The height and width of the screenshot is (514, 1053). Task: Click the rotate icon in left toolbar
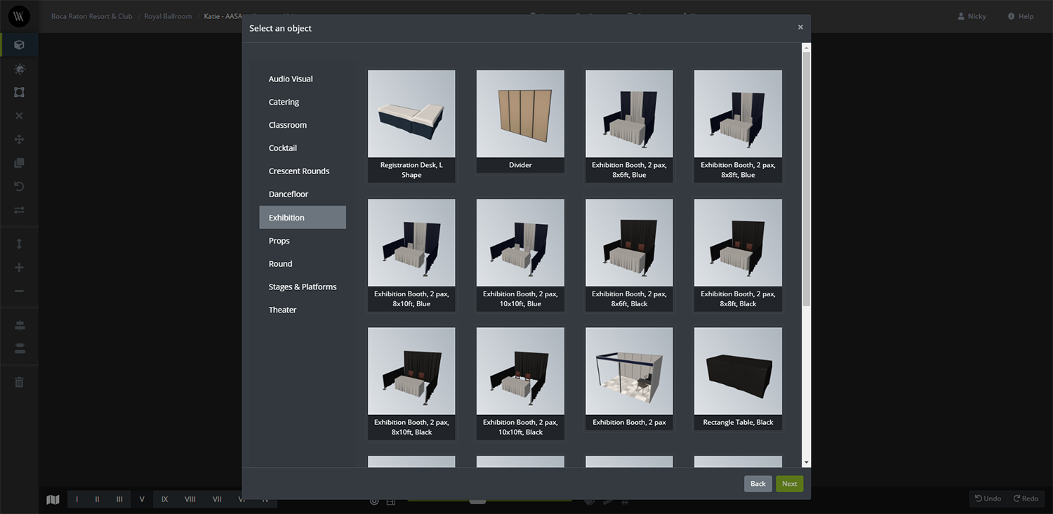click(19, 186)
